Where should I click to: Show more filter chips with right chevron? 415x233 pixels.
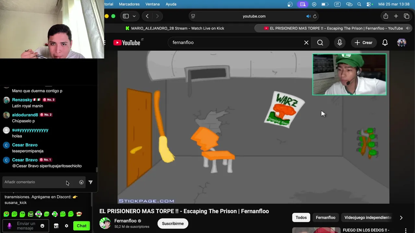(401, 217)
